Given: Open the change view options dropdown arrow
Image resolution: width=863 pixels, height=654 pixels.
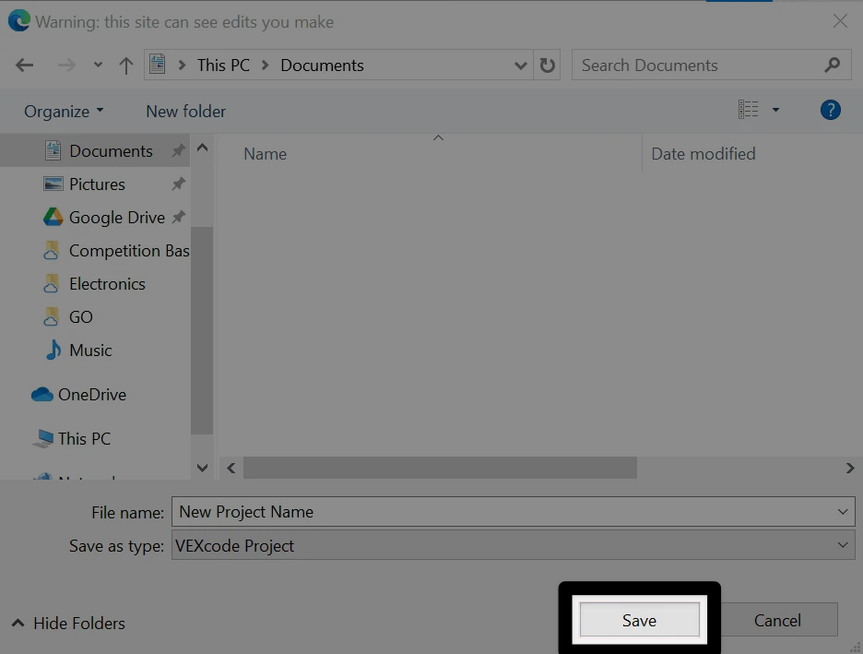Looking at the screenshot, I should coord(775,109).
